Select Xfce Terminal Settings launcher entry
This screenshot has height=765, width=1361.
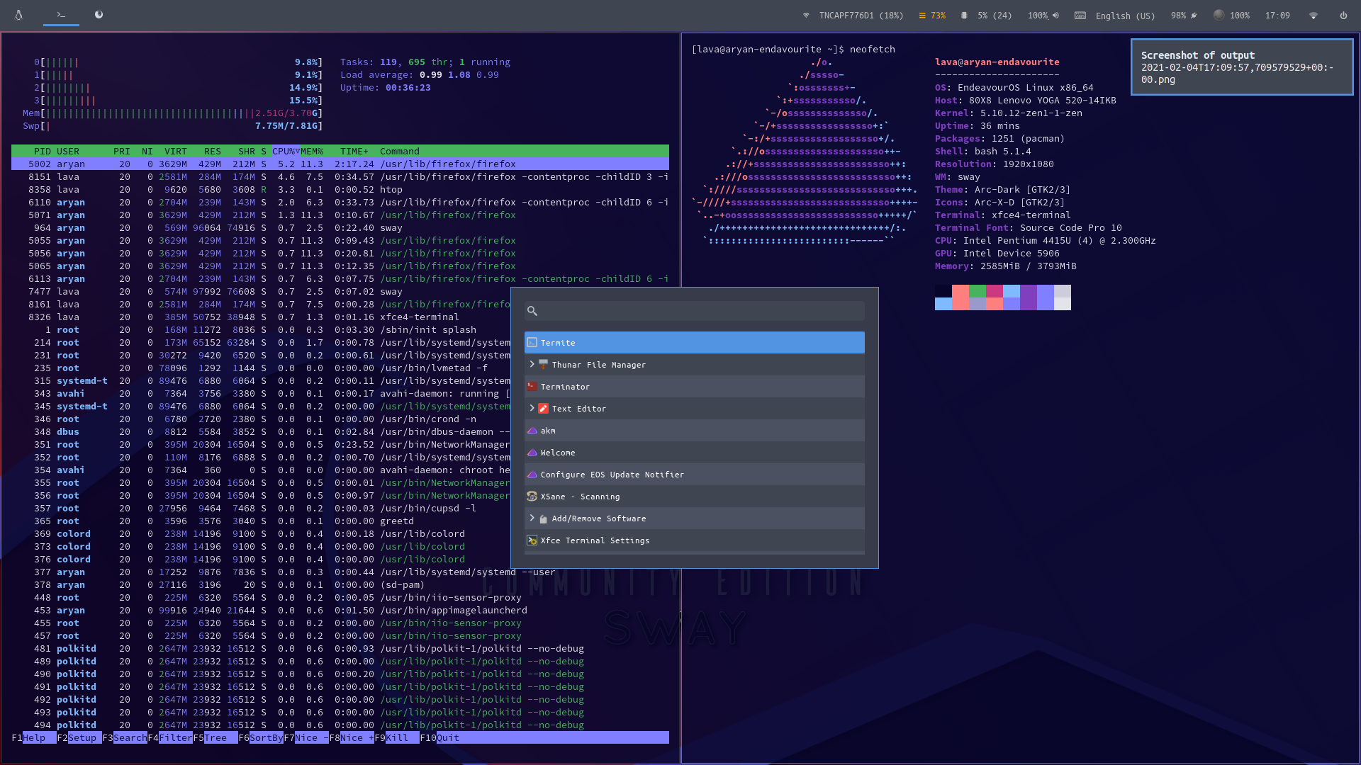click(594, 540)
